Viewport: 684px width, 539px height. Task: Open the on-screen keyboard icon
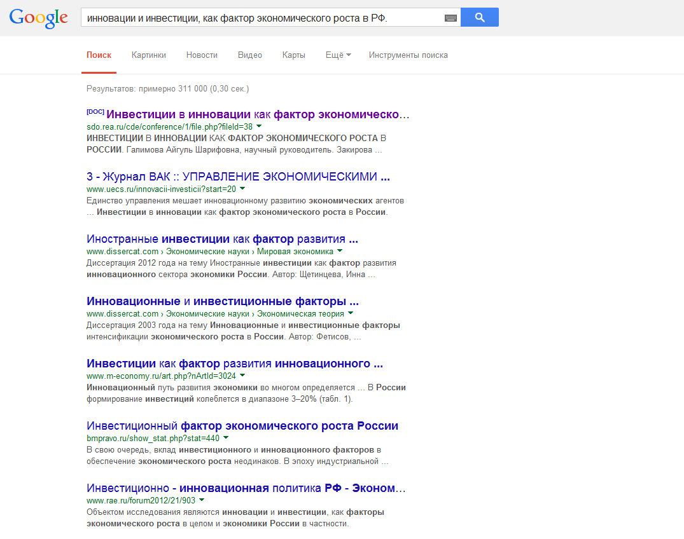coord(450,18)
